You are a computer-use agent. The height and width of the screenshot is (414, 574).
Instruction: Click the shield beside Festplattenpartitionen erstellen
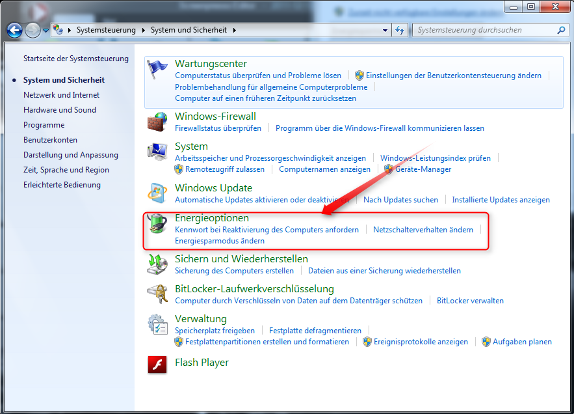click(x=179, y=342)
